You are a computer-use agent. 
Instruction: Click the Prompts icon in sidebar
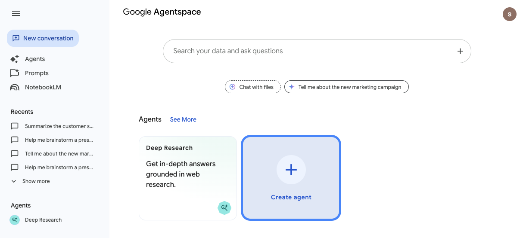point(15,73)
